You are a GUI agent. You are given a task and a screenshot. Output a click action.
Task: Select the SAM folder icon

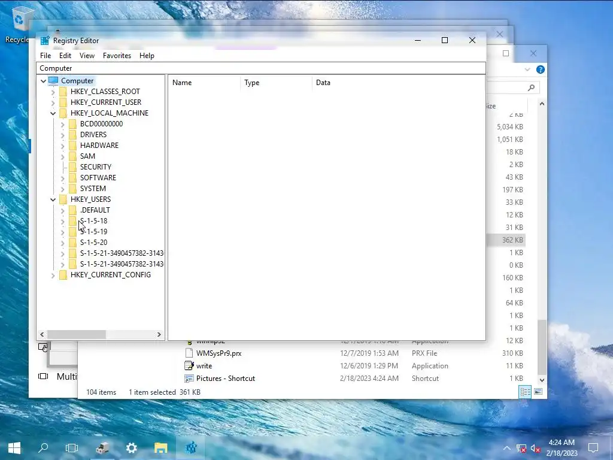tap(72, 156)
